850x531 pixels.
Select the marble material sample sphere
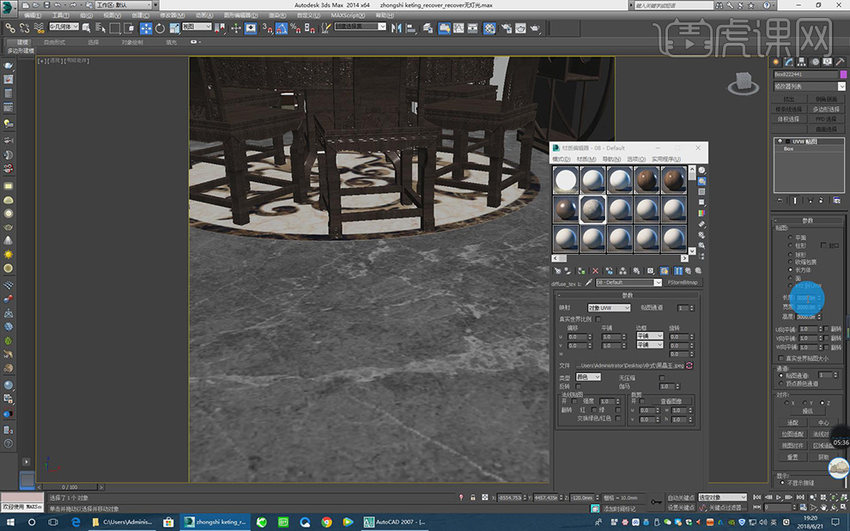(x=591, y=208)
